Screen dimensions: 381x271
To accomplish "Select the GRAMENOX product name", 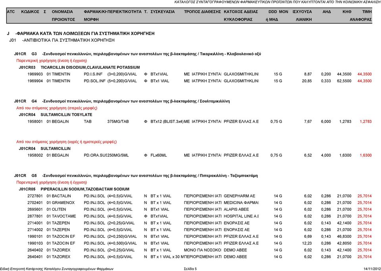I will [x=63, y=202].
